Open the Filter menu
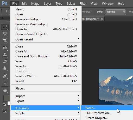The width and height of the screenshot is (133, 120). point(83,4)
